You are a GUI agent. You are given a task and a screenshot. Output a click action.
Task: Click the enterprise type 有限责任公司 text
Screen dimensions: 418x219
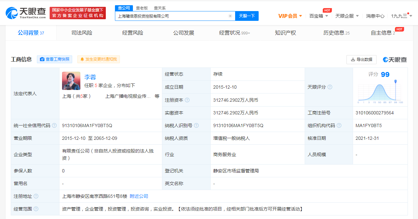(108, 154)
